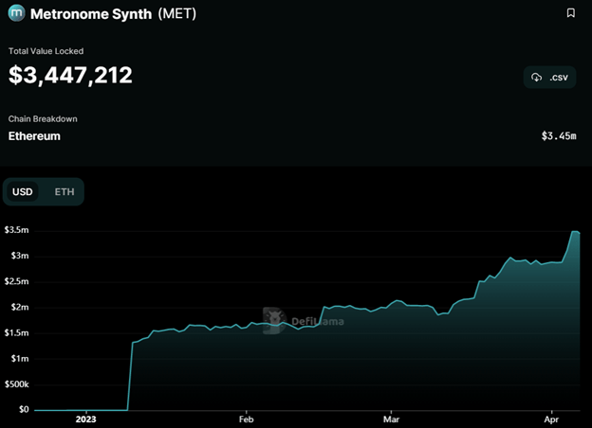592x428 pixels.
Task: Click the Total Value Locked label
Action: point(46,51)
